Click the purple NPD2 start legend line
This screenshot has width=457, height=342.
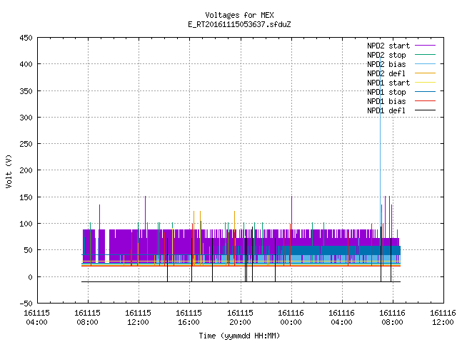point(425,46)
